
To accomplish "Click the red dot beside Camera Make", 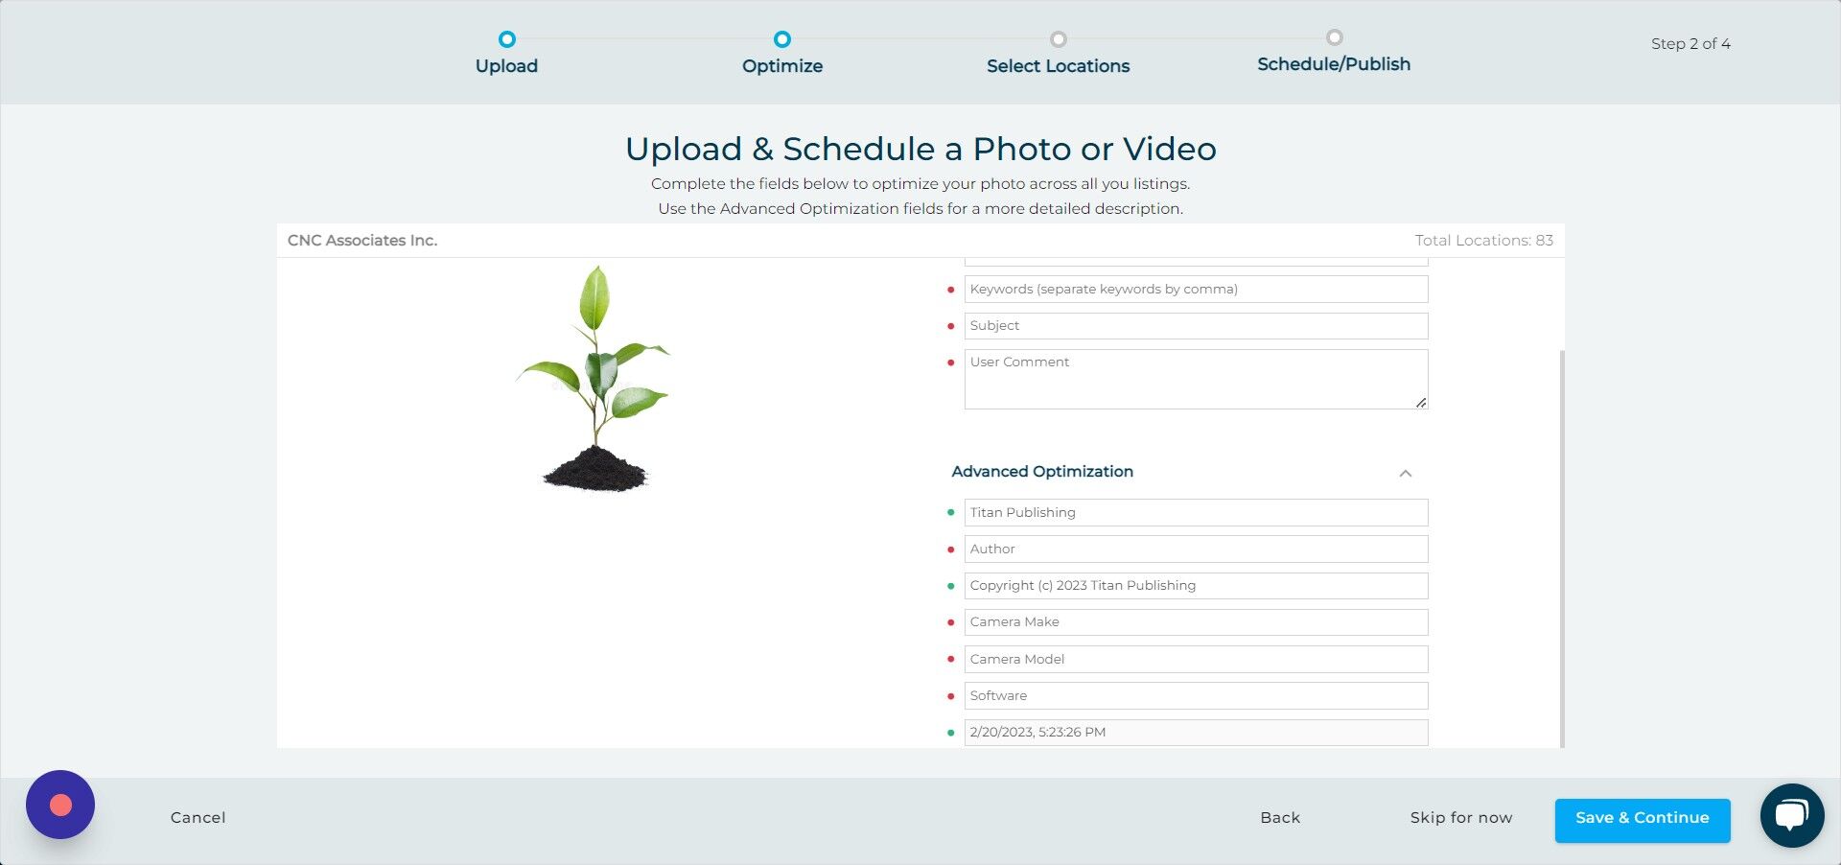I will [950, 622].
